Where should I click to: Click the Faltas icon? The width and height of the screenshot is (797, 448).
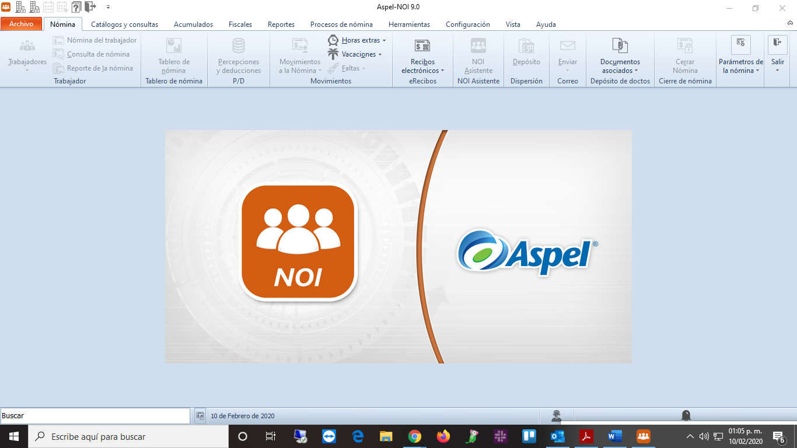point(333,68)
